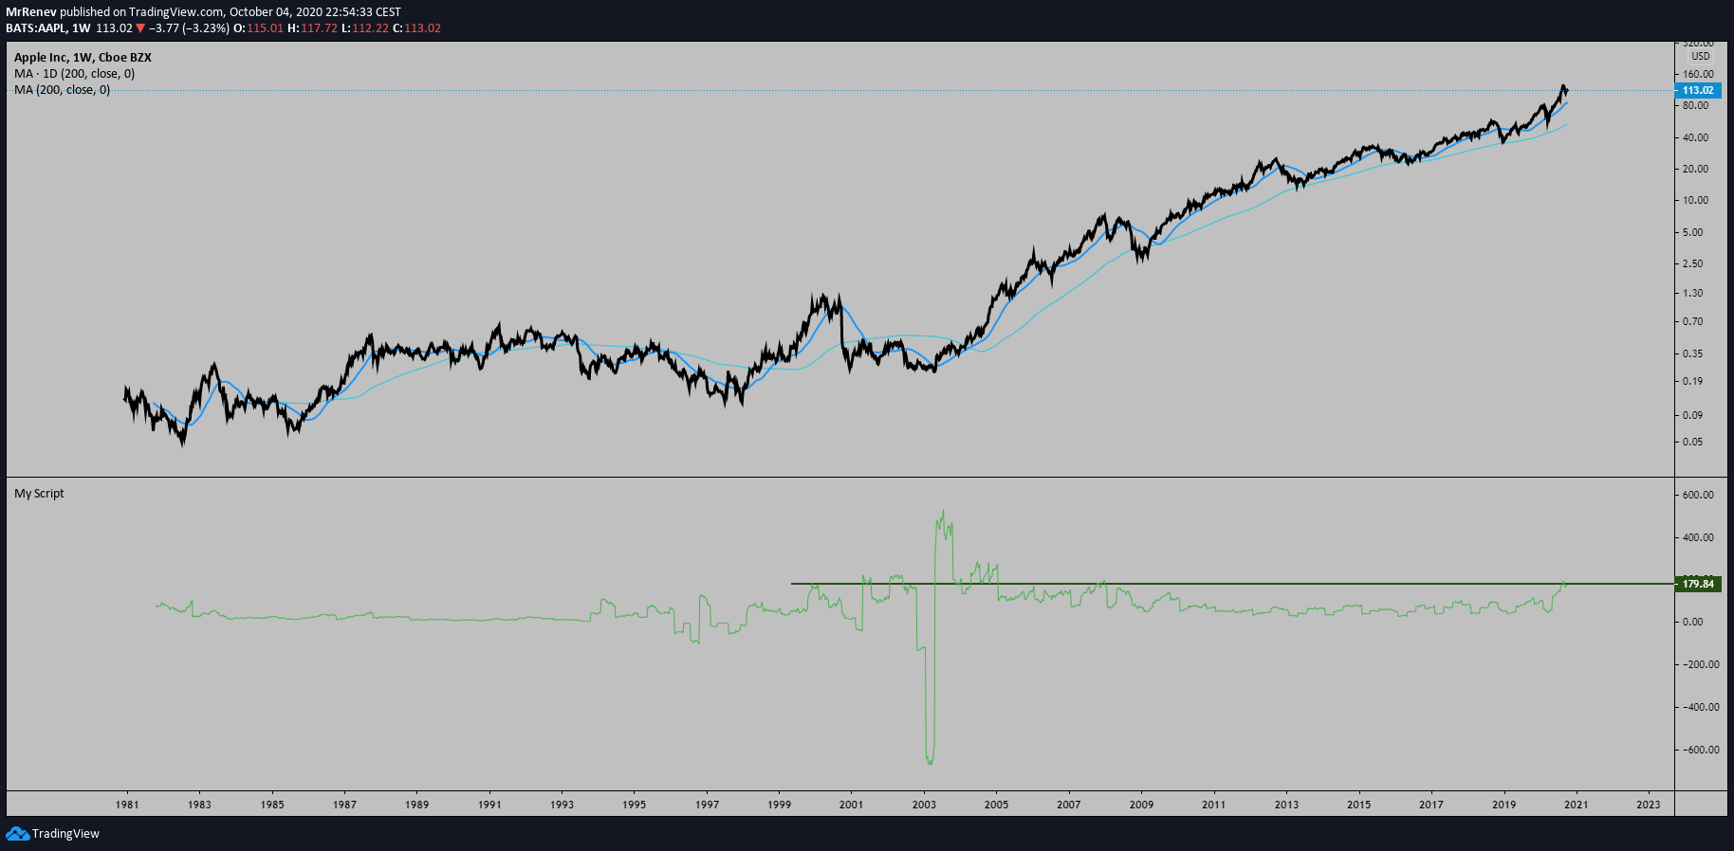Click the 20.00 price axis label

pyautogui.click(x=1696, y=169)
